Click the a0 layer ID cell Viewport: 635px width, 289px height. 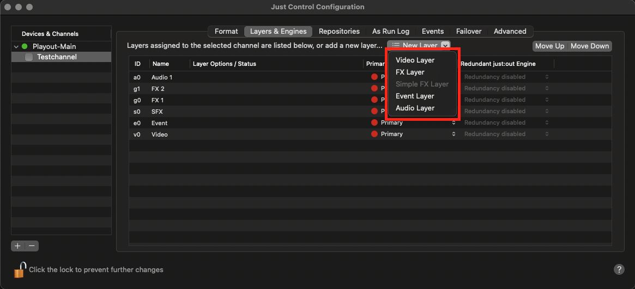137,77
